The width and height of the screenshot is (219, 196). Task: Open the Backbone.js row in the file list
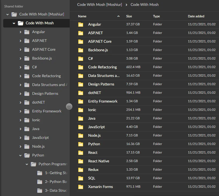click(148, 50)
